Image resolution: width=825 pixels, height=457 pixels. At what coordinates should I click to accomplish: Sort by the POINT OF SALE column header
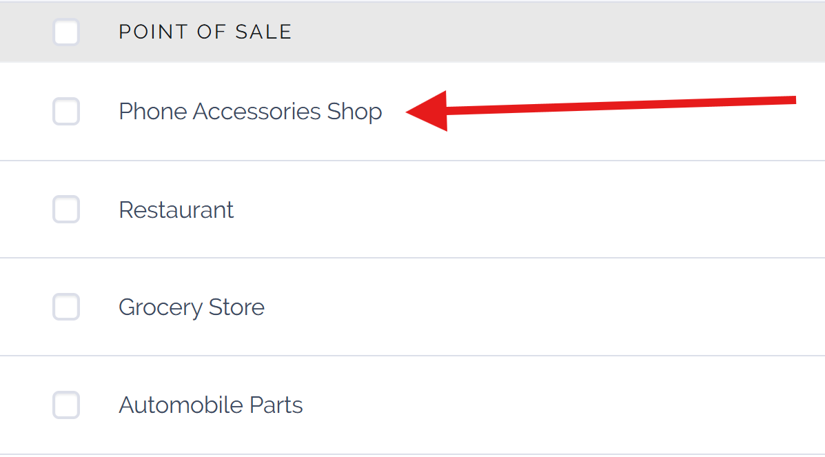[205, 32]
